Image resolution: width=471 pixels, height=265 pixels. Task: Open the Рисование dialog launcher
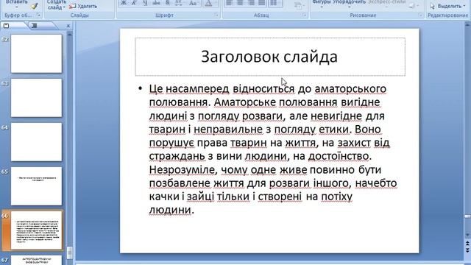[420, 15]
